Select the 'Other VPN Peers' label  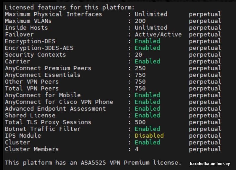32,82
